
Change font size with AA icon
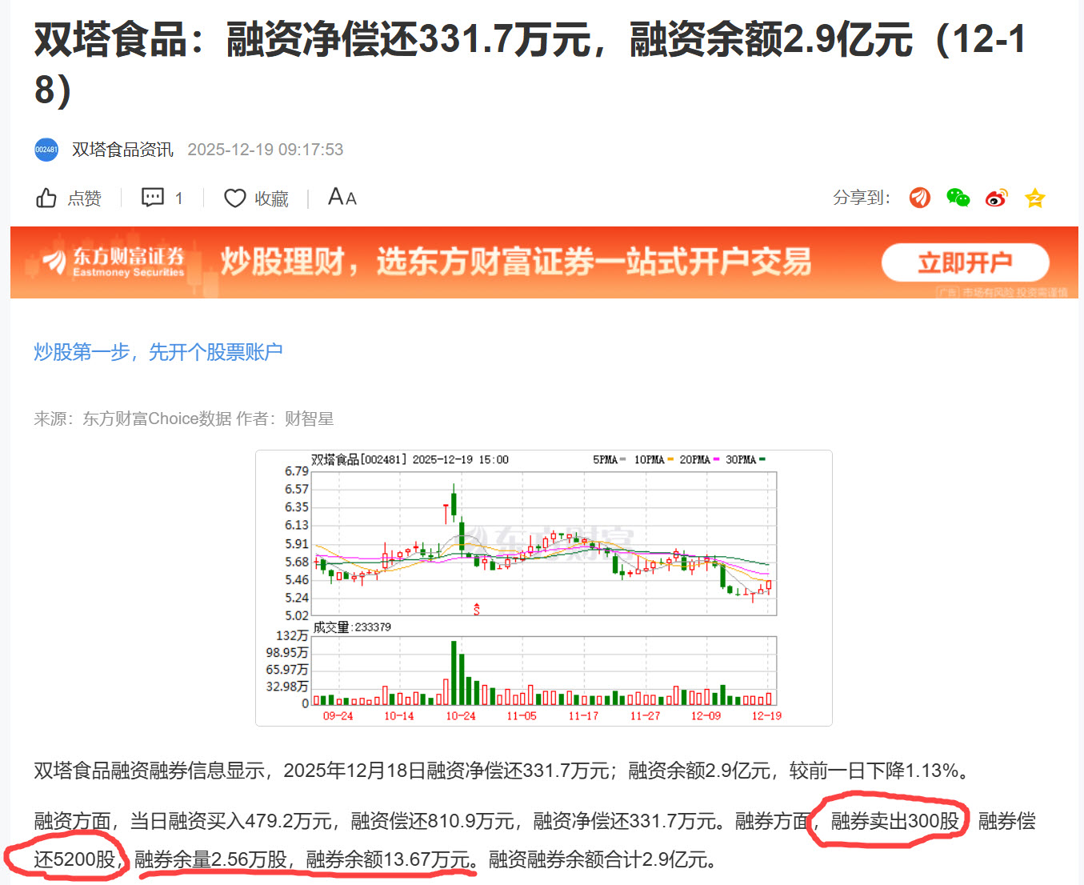342,197
